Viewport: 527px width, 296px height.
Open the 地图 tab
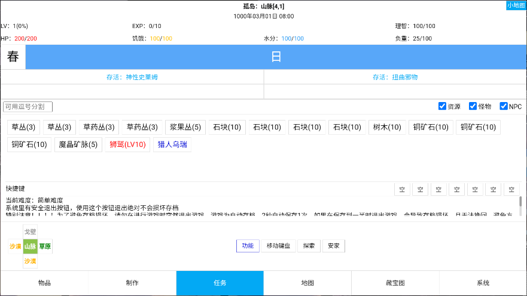(307, 283)
